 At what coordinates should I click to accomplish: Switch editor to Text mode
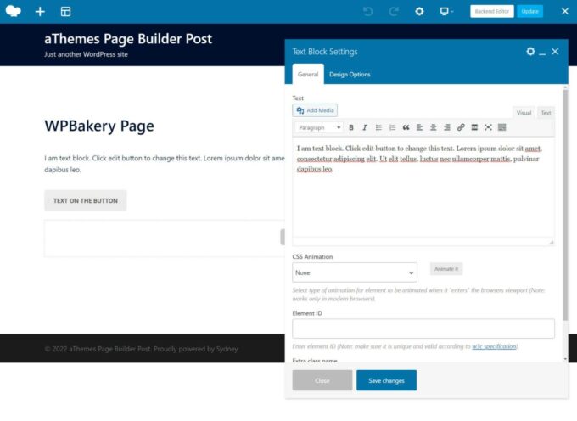[x=546, y=113]
